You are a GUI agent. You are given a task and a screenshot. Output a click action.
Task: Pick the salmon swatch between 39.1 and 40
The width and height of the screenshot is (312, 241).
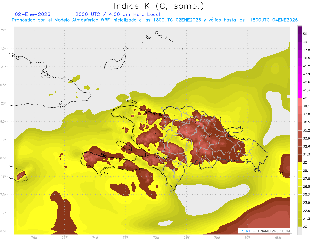click(x=300, y=102)
